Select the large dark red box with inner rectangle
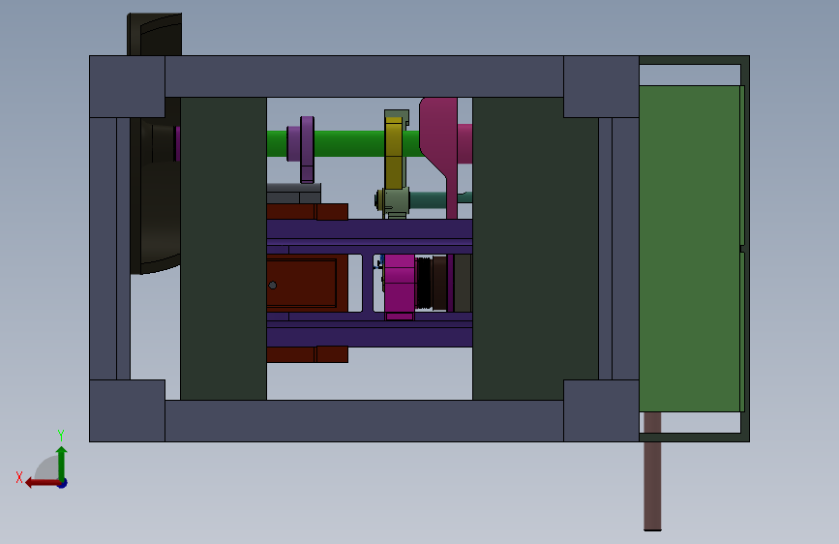The width and height of the screenshot is (839, 544). (x=307, y=284)
